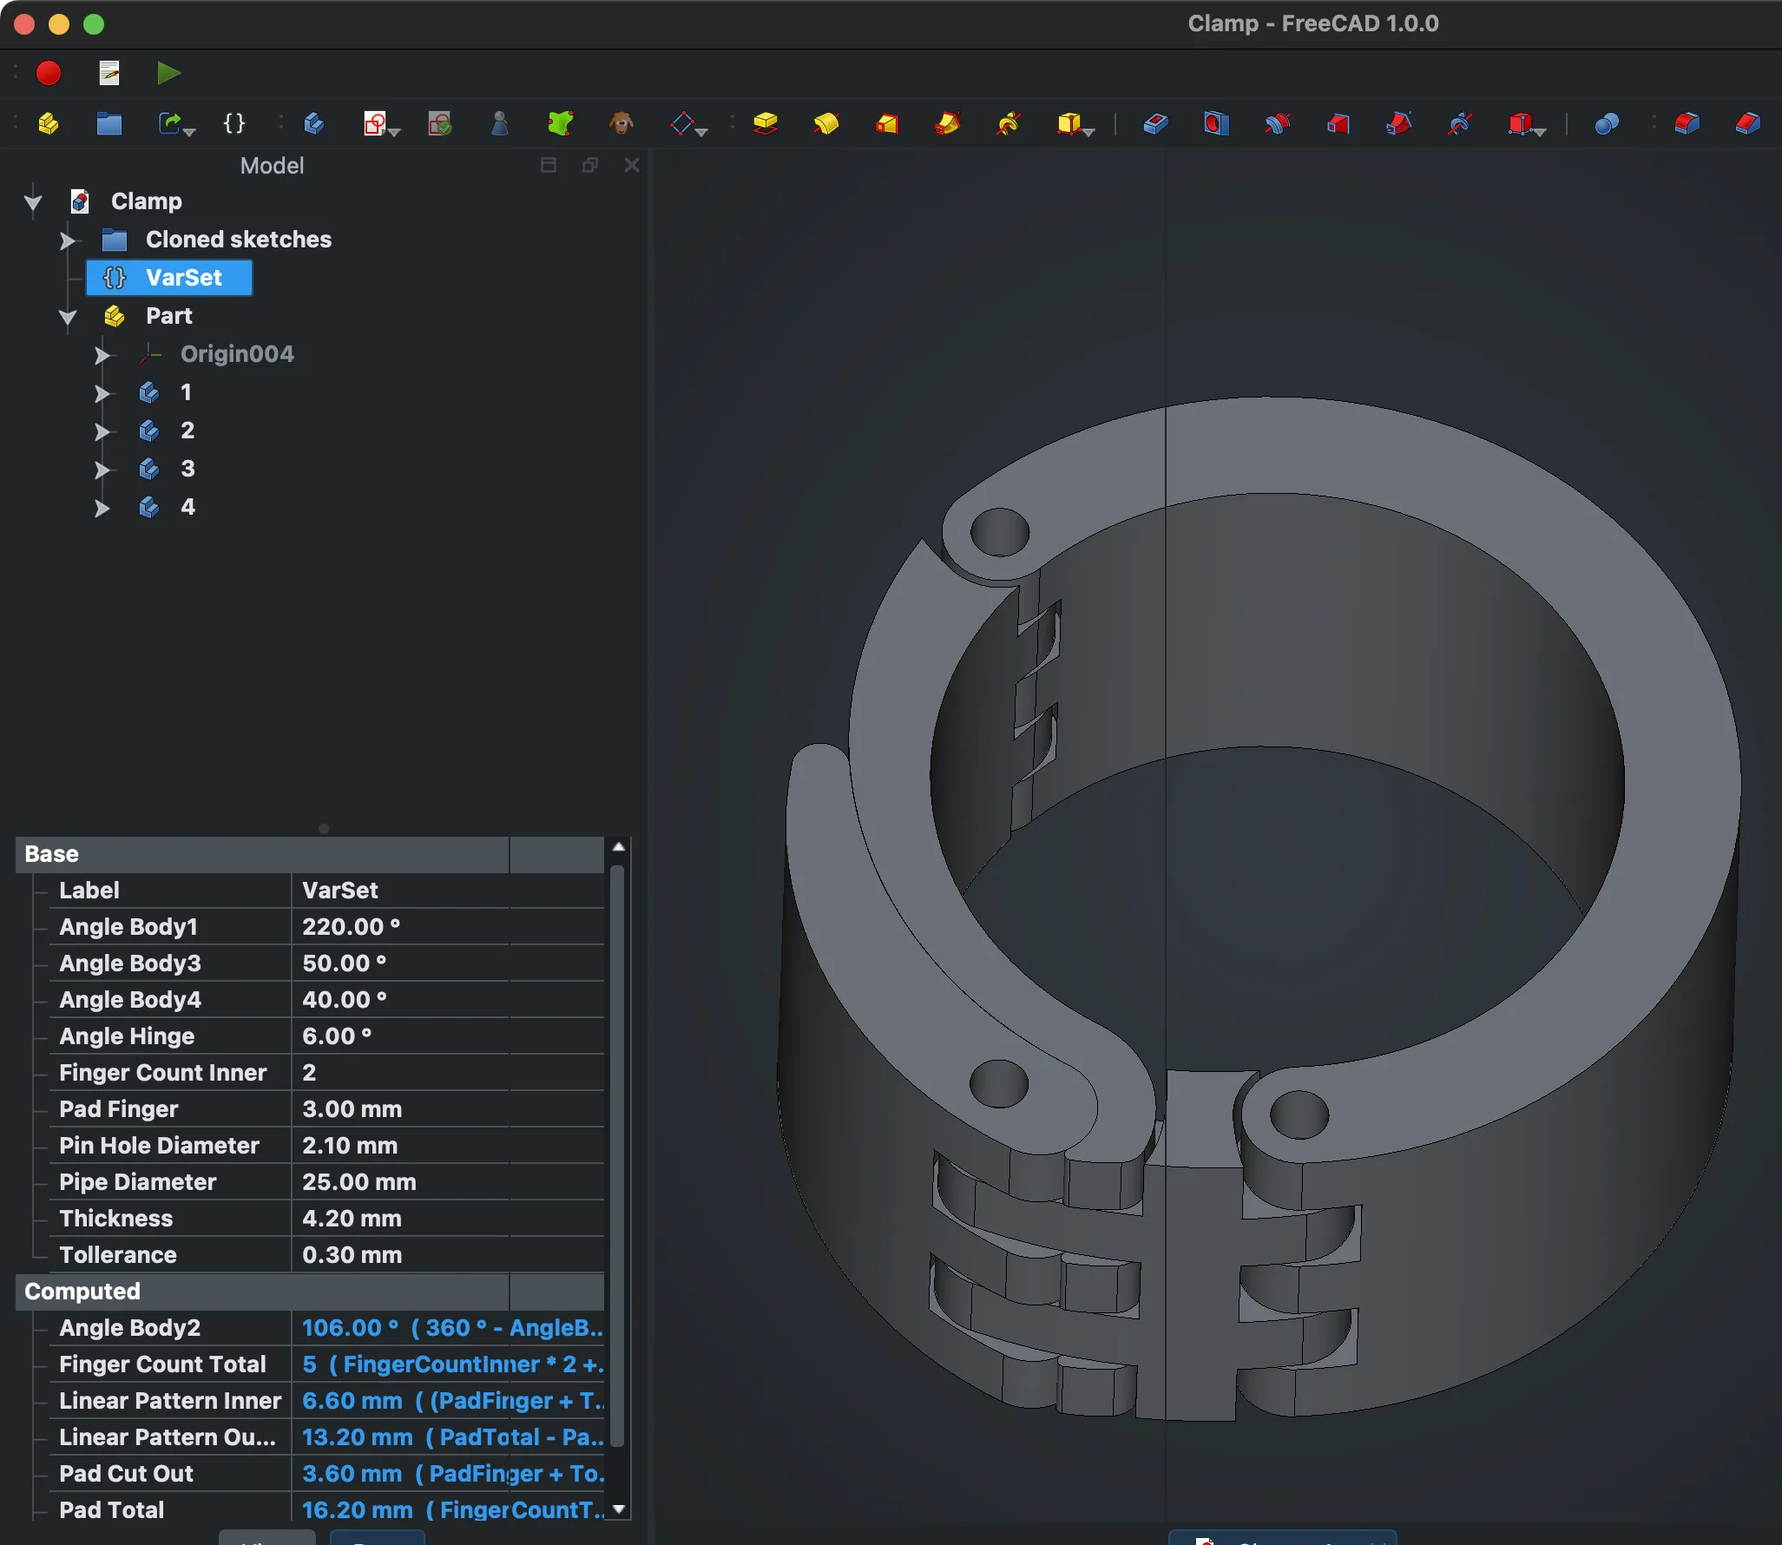1782x1545 pixels.
Task: Create a new body
Action: (314, 124)
